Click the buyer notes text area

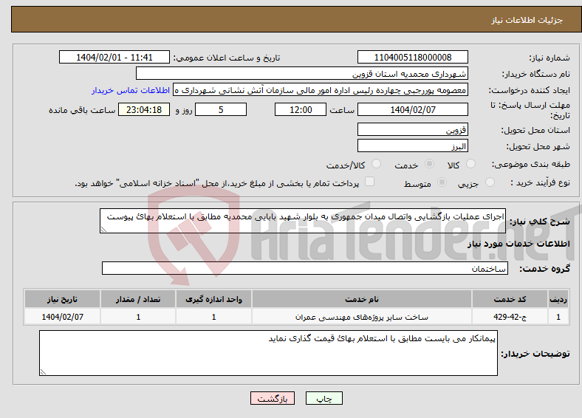pos(268,353)
